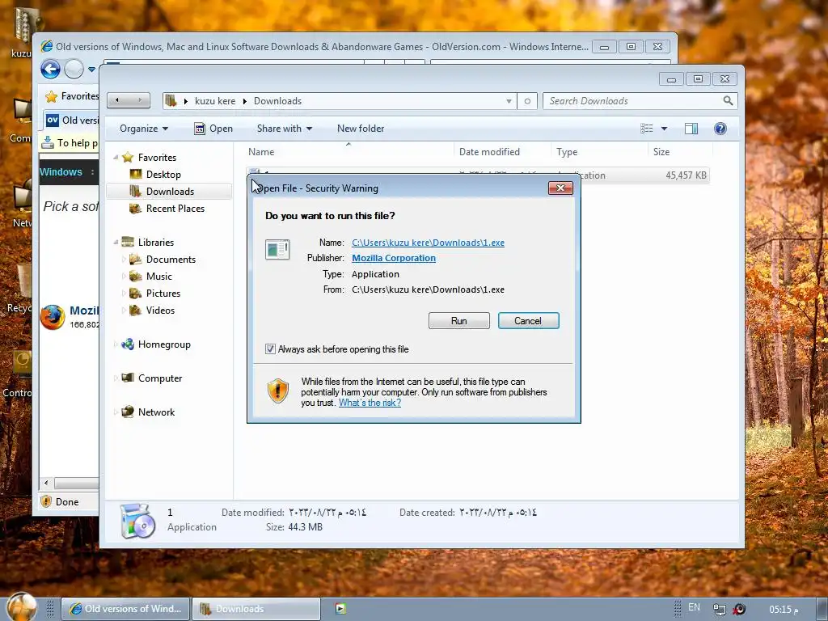Open the What's the risk link

click(370, 403)
